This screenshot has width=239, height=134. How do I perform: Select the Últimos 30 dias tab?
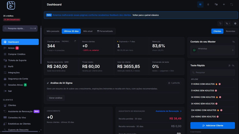[x=71, y=31]
